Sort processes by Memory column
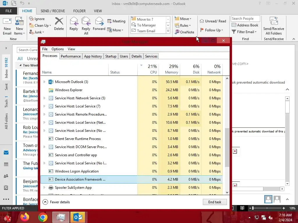The width and height of the screenshot is (298, 223). pos(170,69)
